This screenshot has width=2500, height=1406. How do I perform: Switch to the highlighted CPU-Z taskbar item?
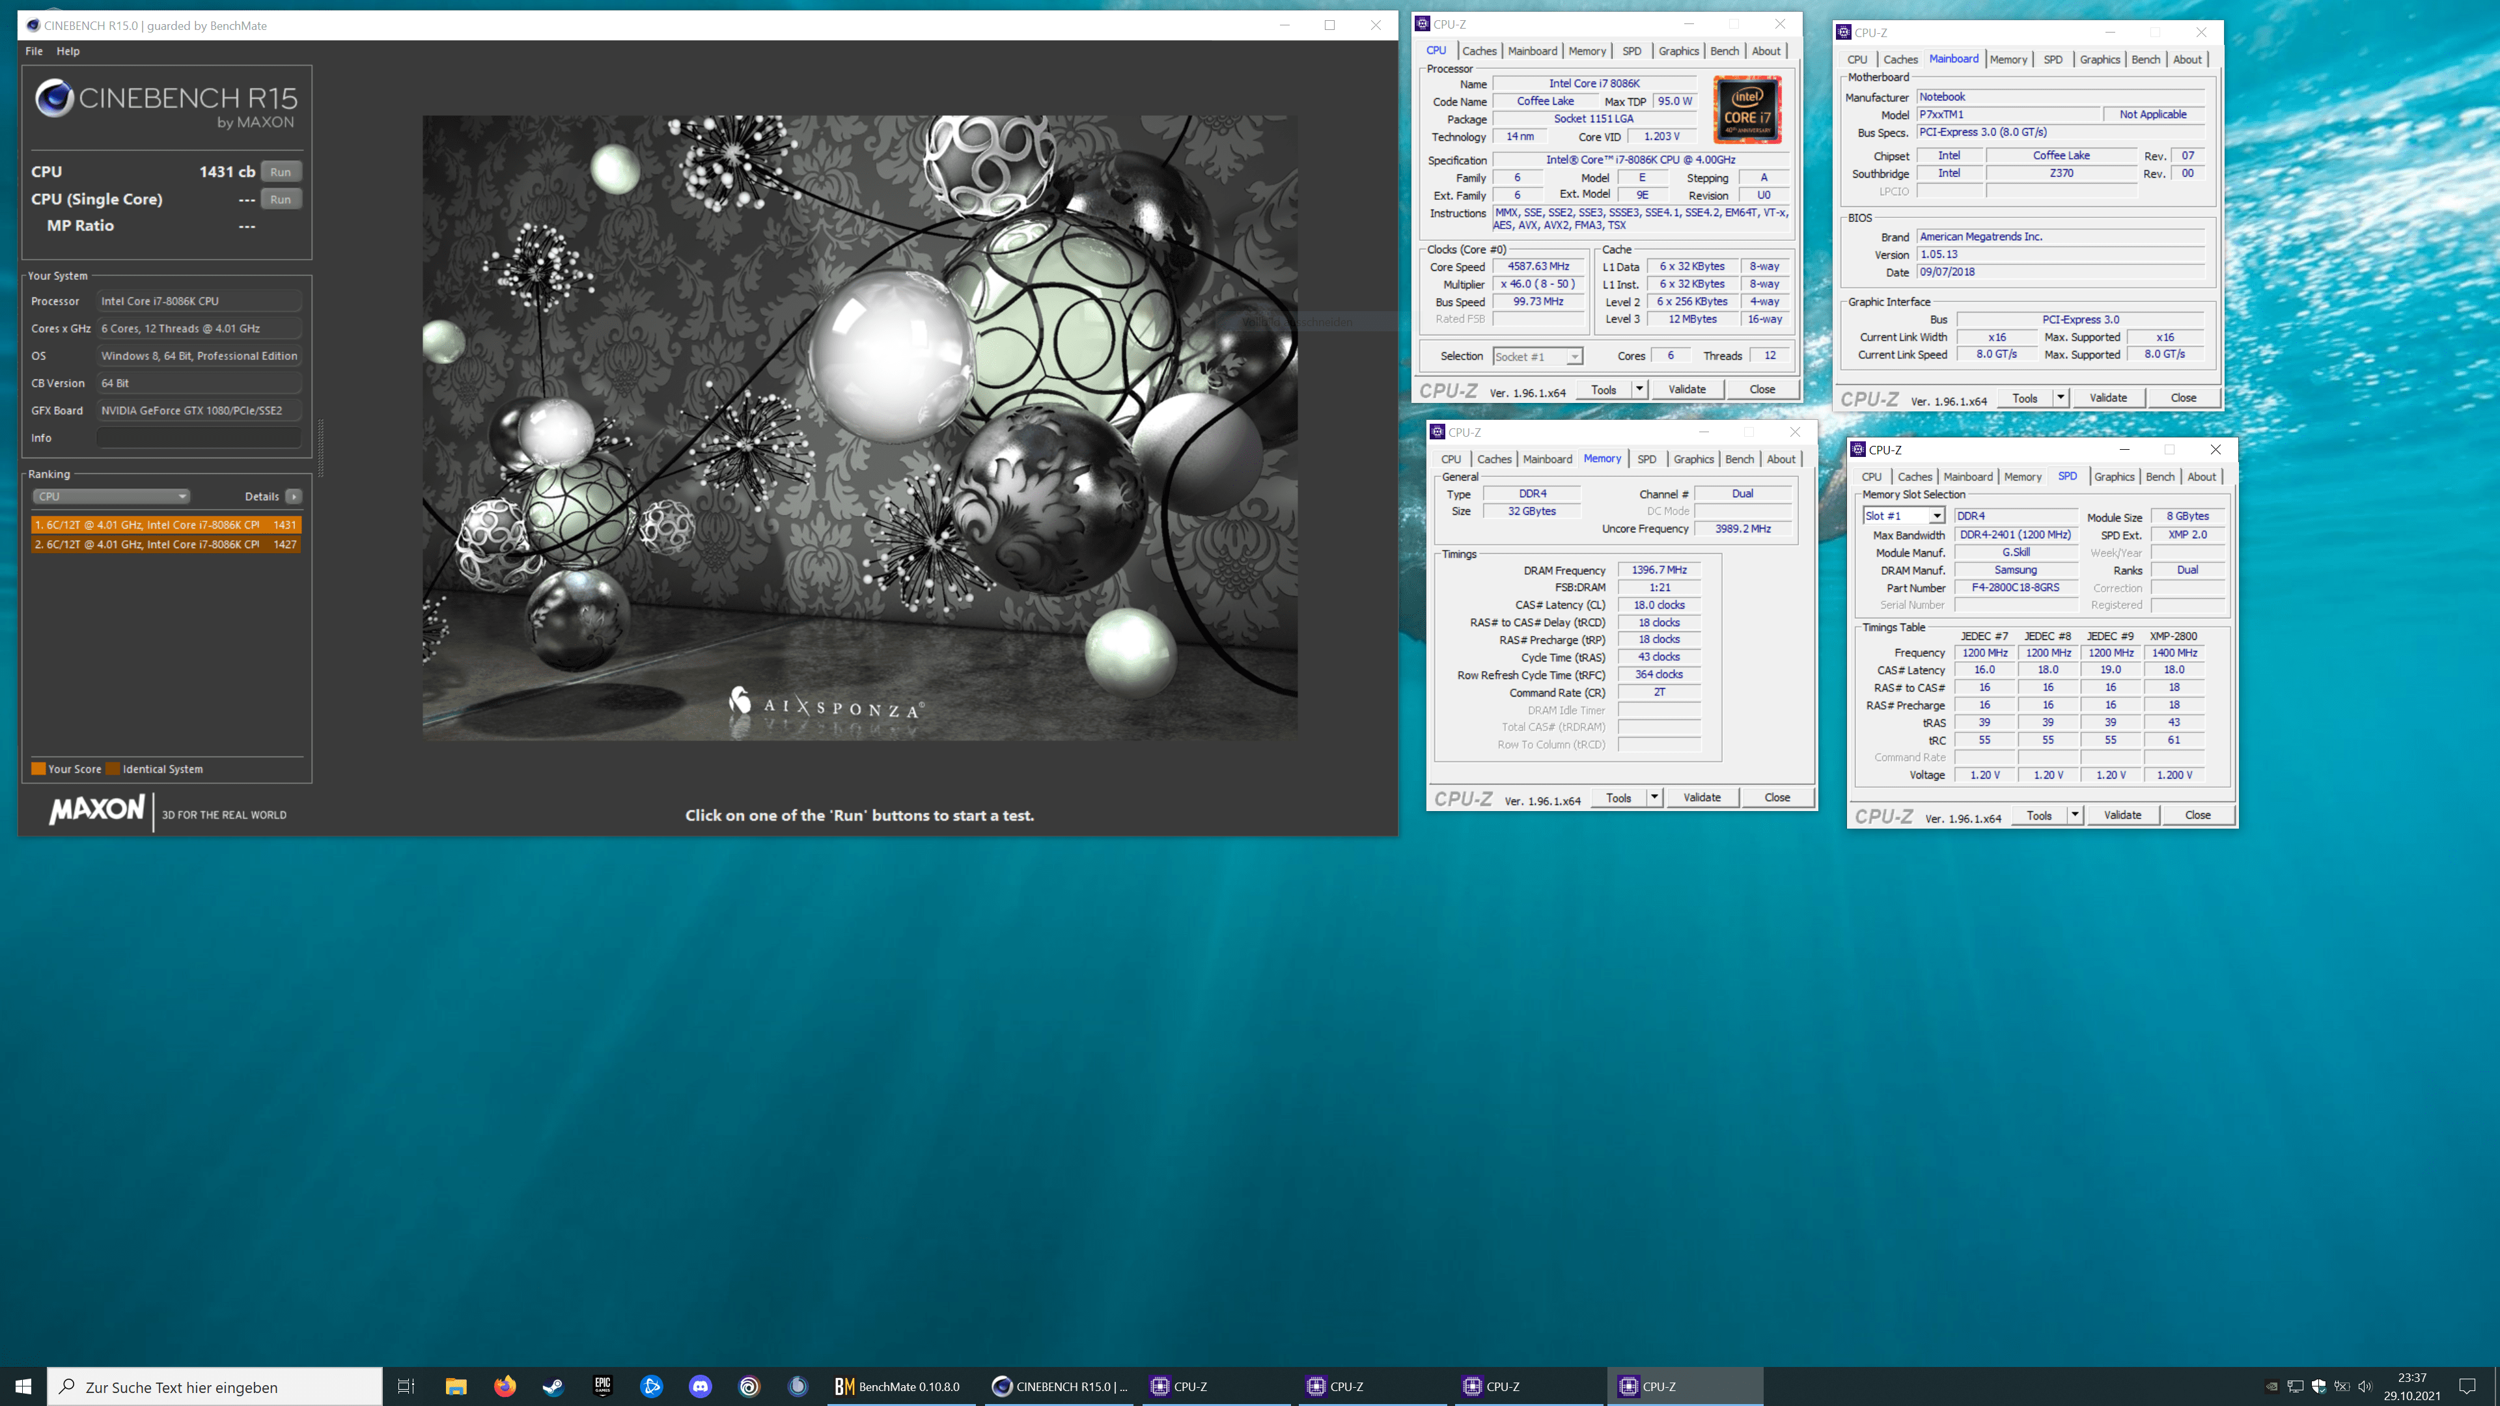[1685, 1386]
